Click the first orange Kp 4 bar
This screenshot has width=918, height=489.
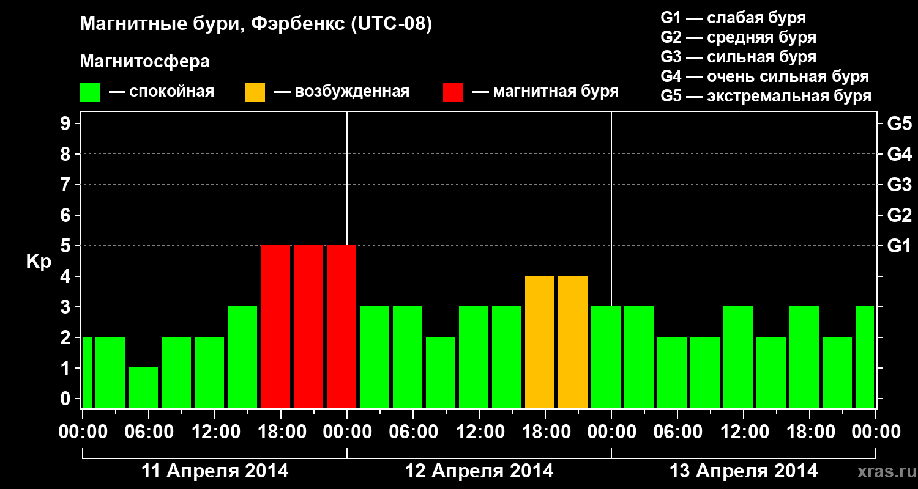(x=540, y=342)
